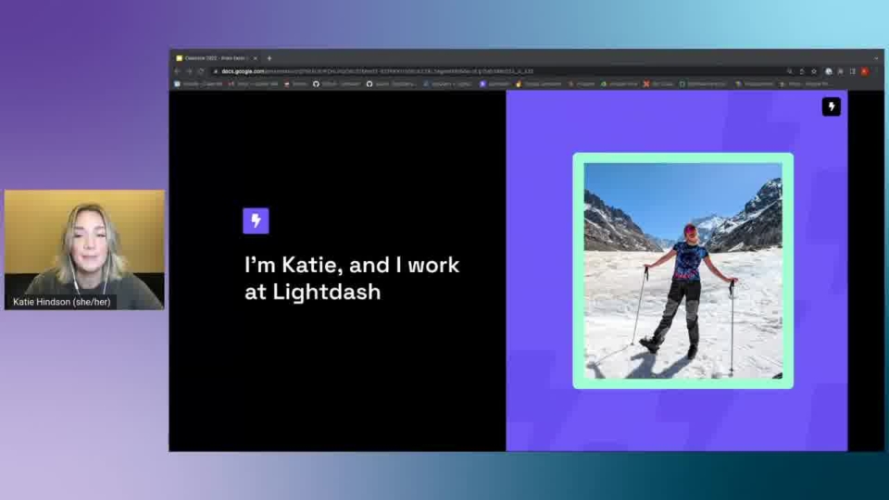Open the zoom magnifier in the address bar
Viewport: 889px width, 500px height.
789,71
